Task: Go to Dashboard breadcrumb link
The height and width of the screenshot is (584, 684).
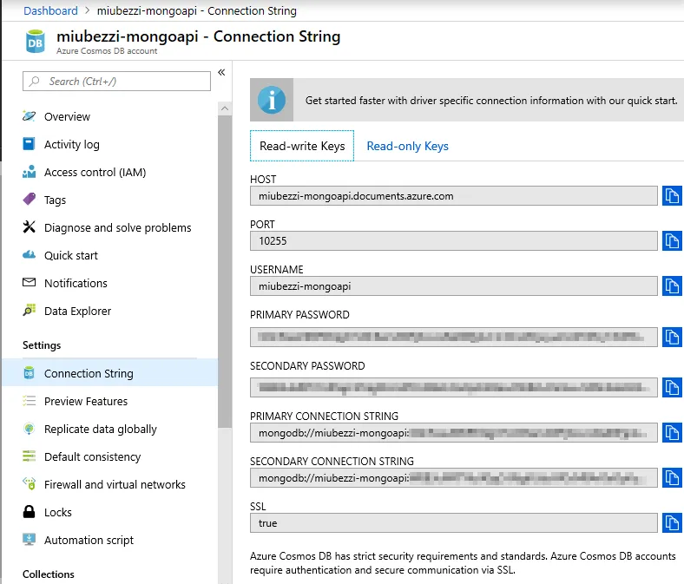Action: 50,11
